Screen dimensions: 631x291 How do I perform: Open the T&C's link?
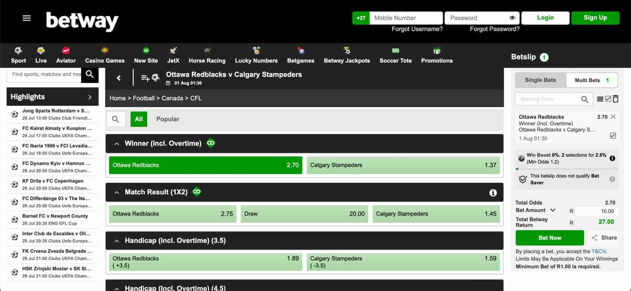click(599, 252)
